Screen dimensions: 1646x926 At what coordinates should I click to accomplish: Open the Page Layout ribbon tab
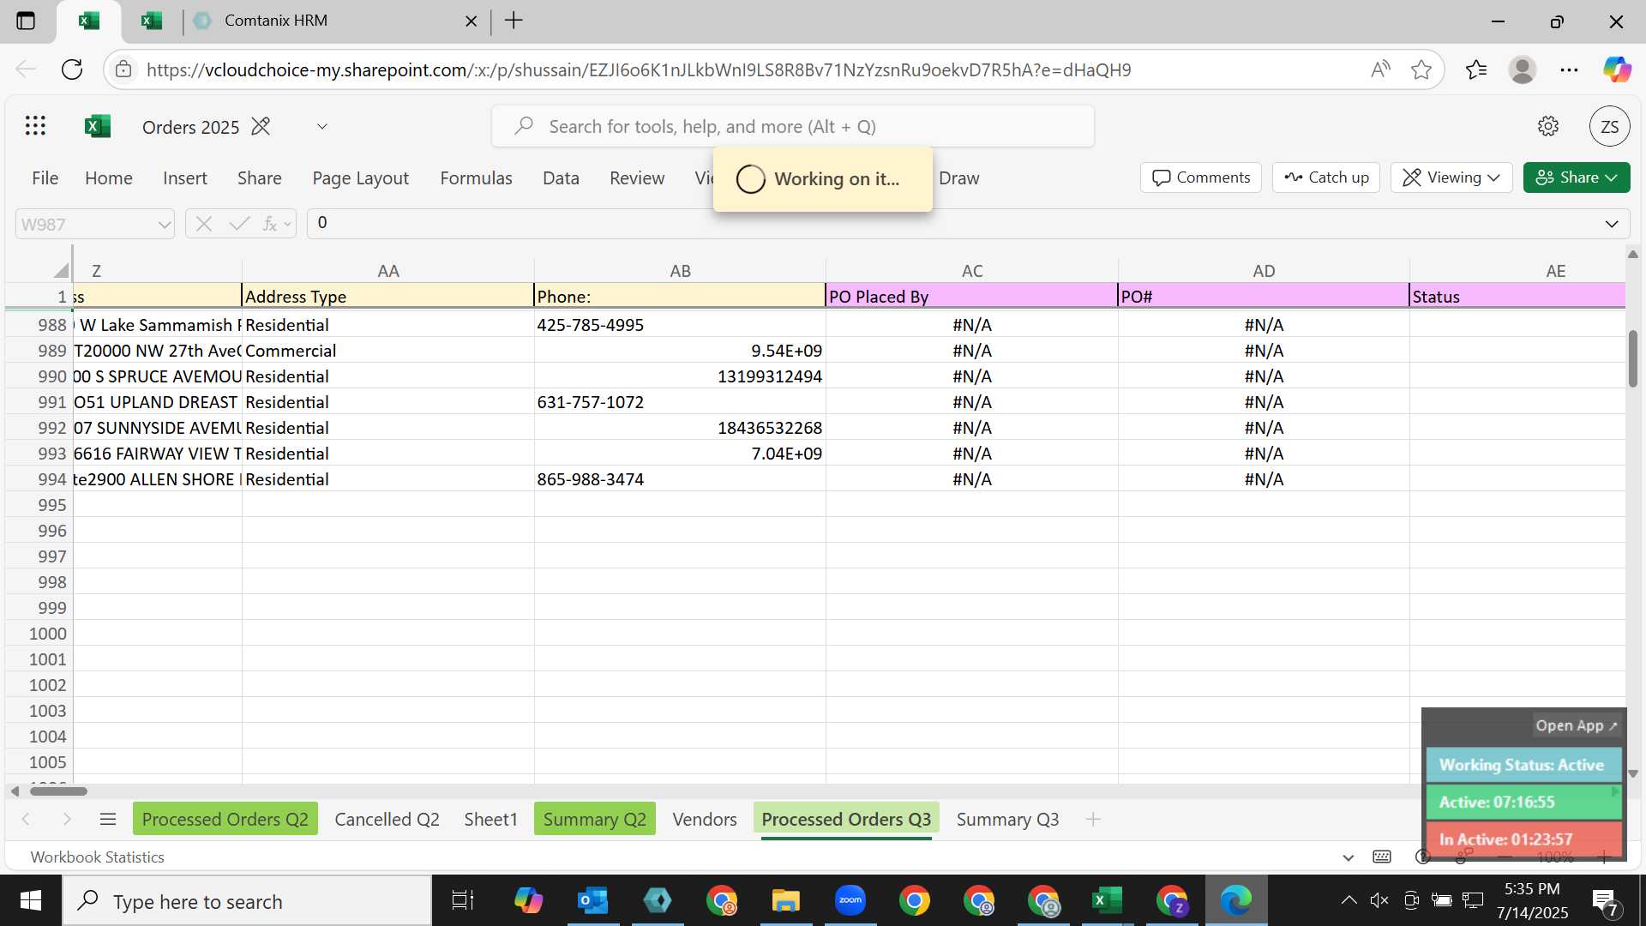click(360, 177)
